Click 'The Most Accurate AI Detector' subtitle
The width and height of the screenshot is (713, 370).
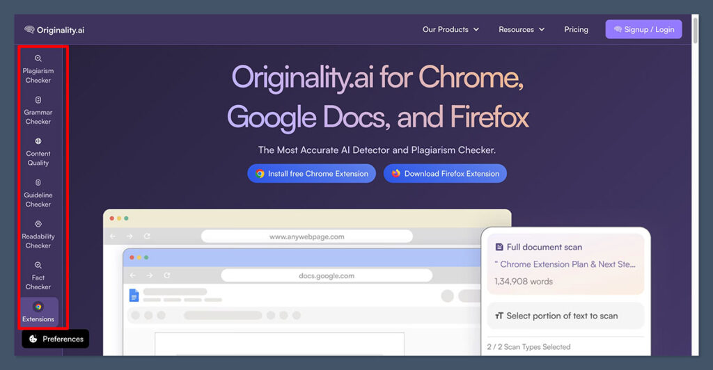[x=377, y=150]
